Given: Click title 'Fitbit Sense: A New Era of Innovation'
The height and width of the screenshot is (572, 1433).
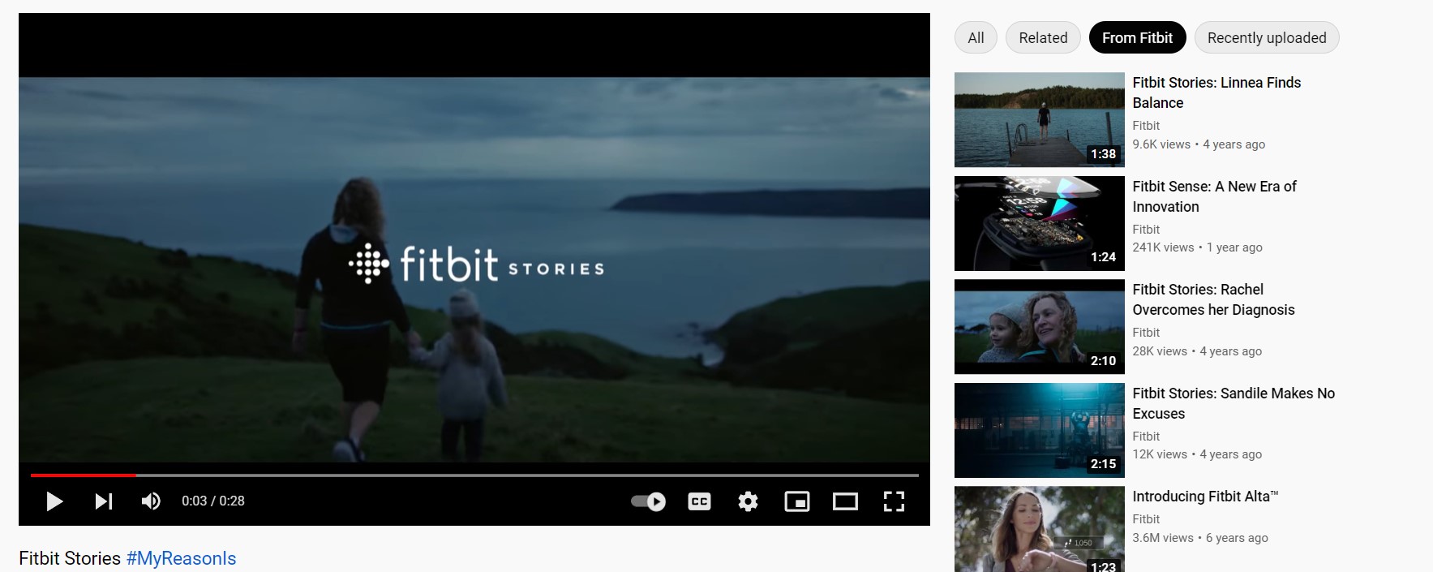Looking at the screenshot, I should [1214, 196].
